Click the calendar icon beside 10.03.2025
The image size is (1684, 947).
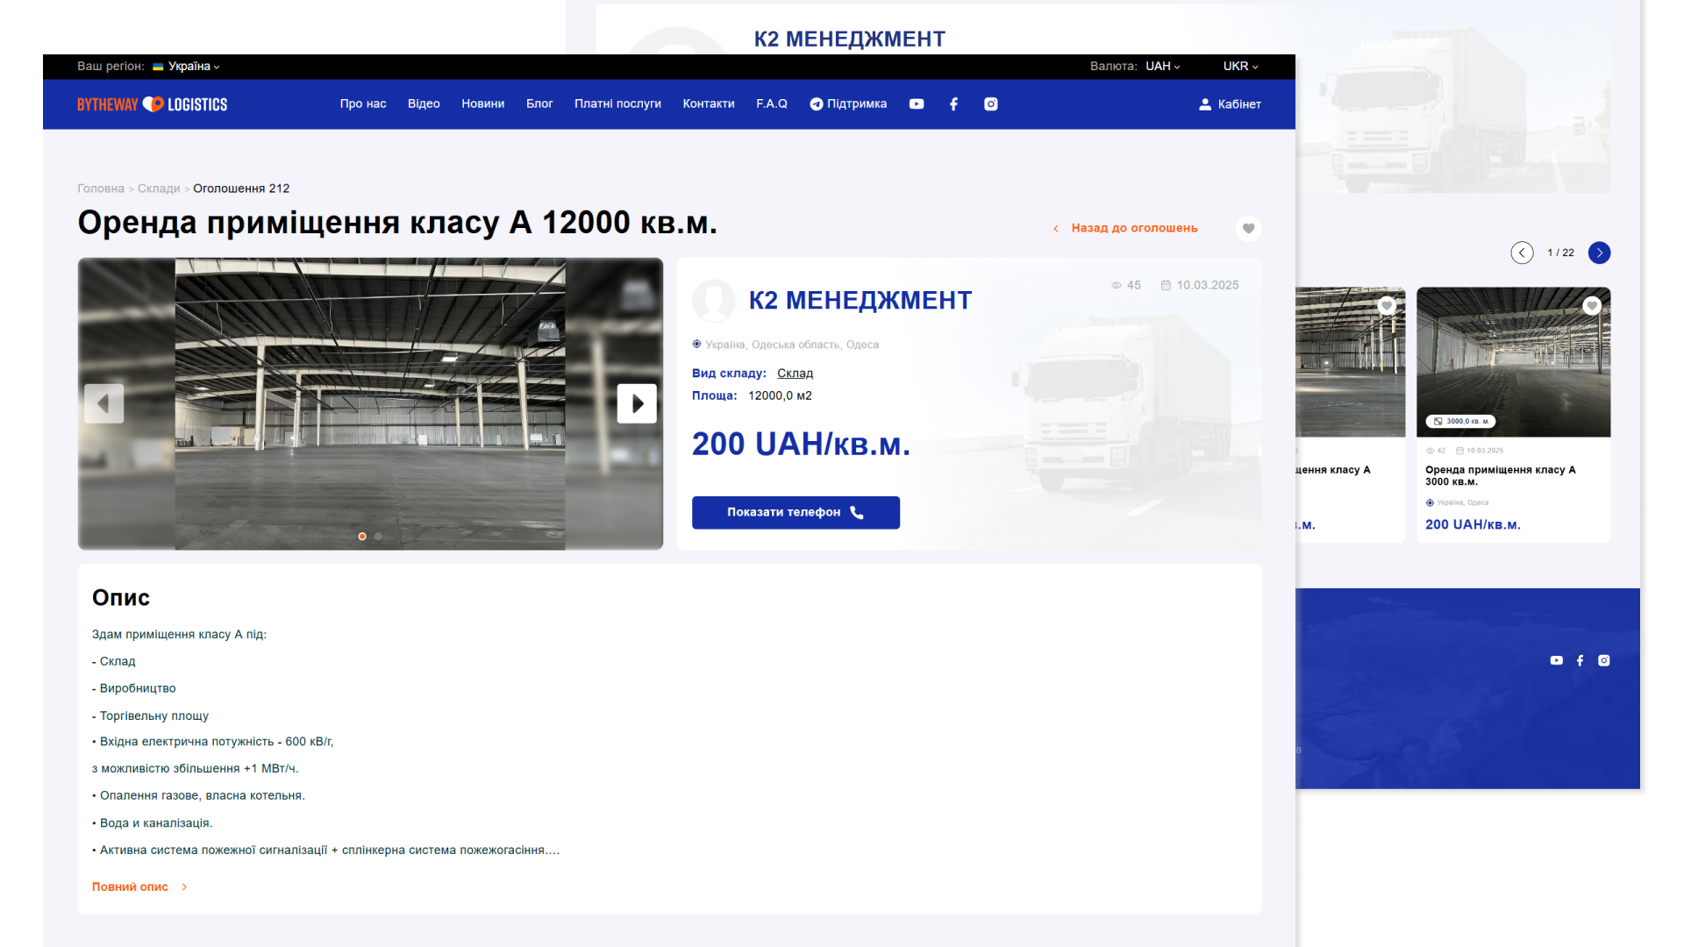[1166, 286]
